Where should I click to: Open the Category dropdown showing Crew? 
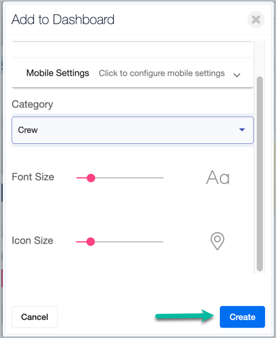[133, 130]
